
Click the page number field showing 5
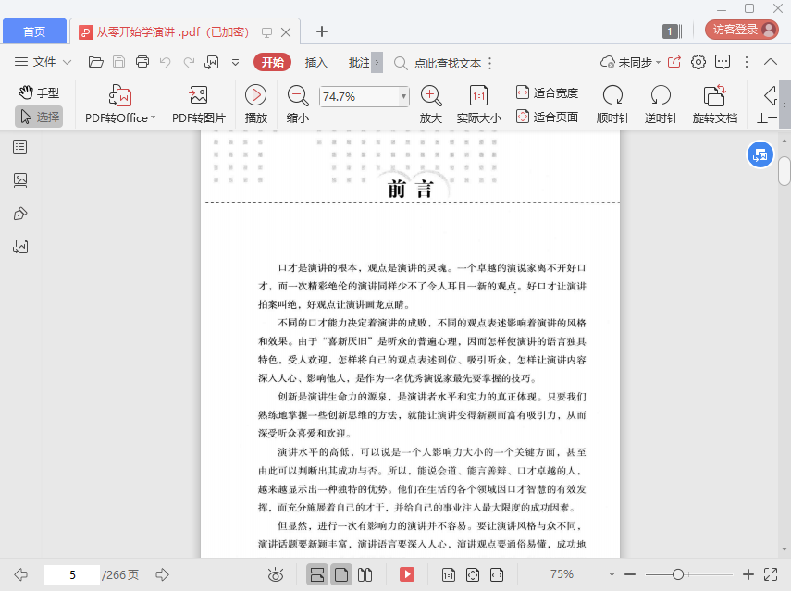[x=72, y=574]
